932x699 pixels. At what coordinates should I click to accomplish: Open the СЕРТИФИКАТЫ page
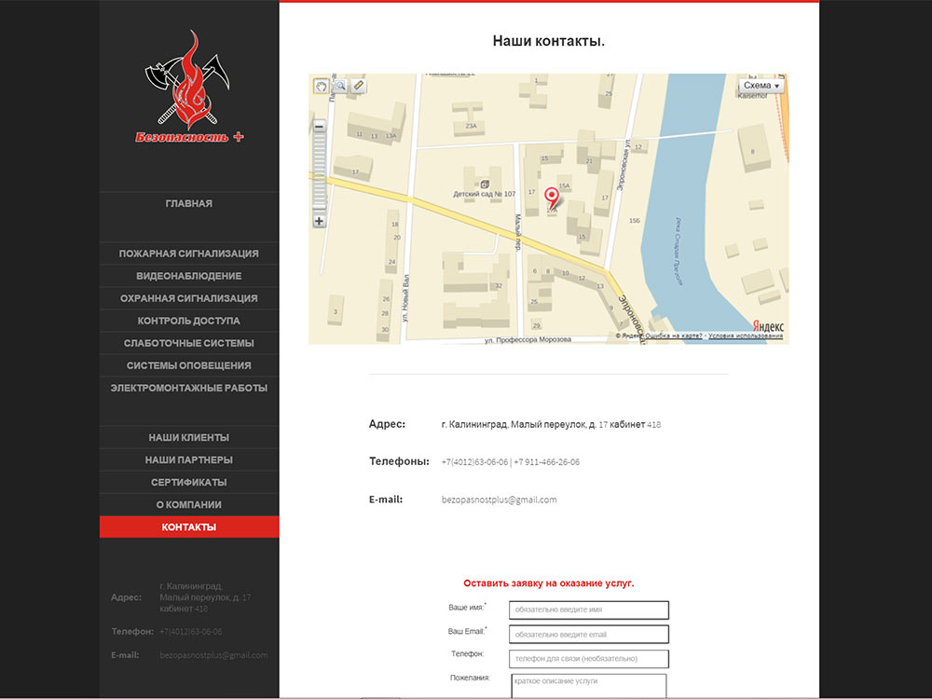coord(189,482)
